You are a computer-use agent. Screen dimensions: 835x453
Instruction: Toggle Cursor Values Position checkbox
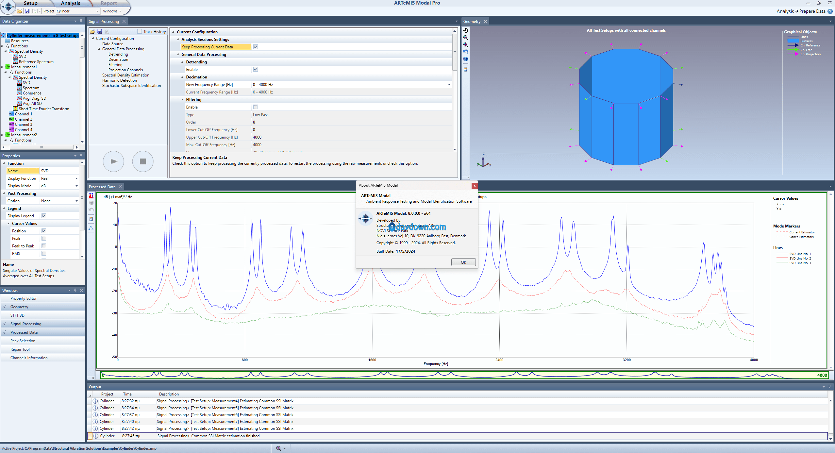pyautogui.click(x=44, y=231)
